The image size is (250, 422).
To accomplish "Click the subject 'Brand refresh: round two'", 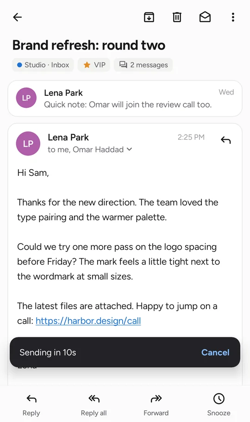I will pyautogui.click(x=89, y=45).
